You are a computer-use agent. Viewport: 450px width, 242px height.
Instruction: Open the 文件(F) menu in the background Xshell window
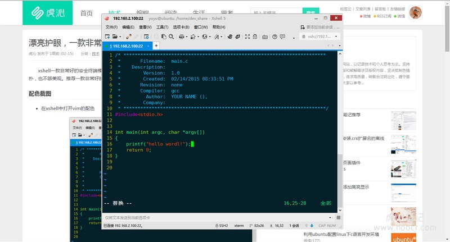pos(77,127)
